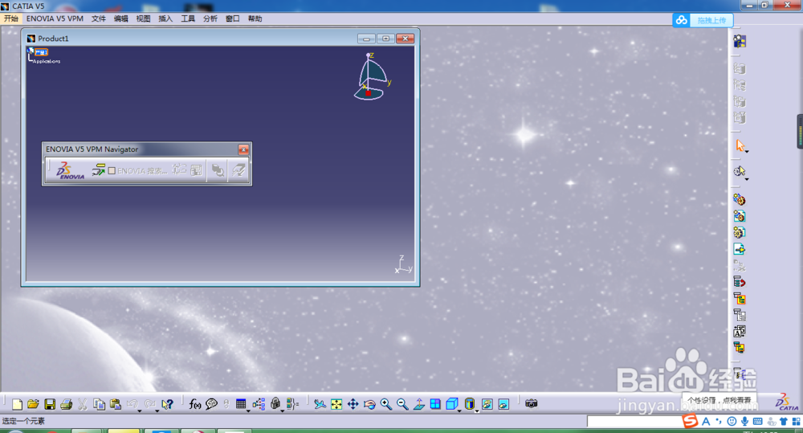The width and height of the screenshot is (803, 433).
Task: Create a new document with New icon
Action: [x=17, y=404]
